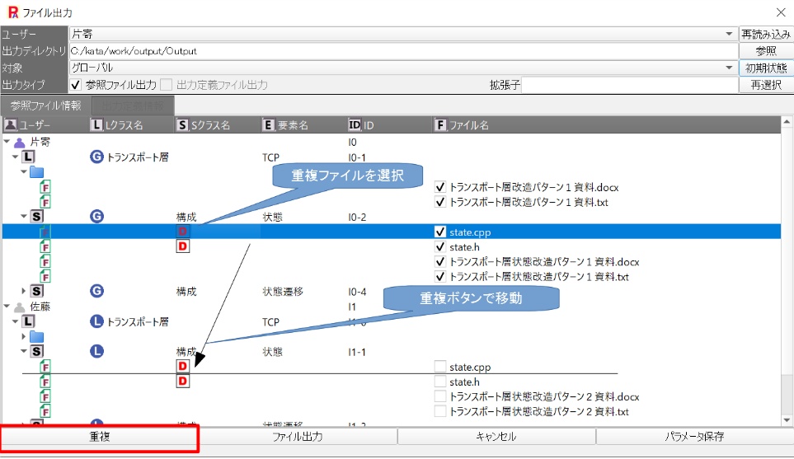The image size is (794, 459).
Task: Collapse the S node of row I1-1
Action: click(23, 351)
